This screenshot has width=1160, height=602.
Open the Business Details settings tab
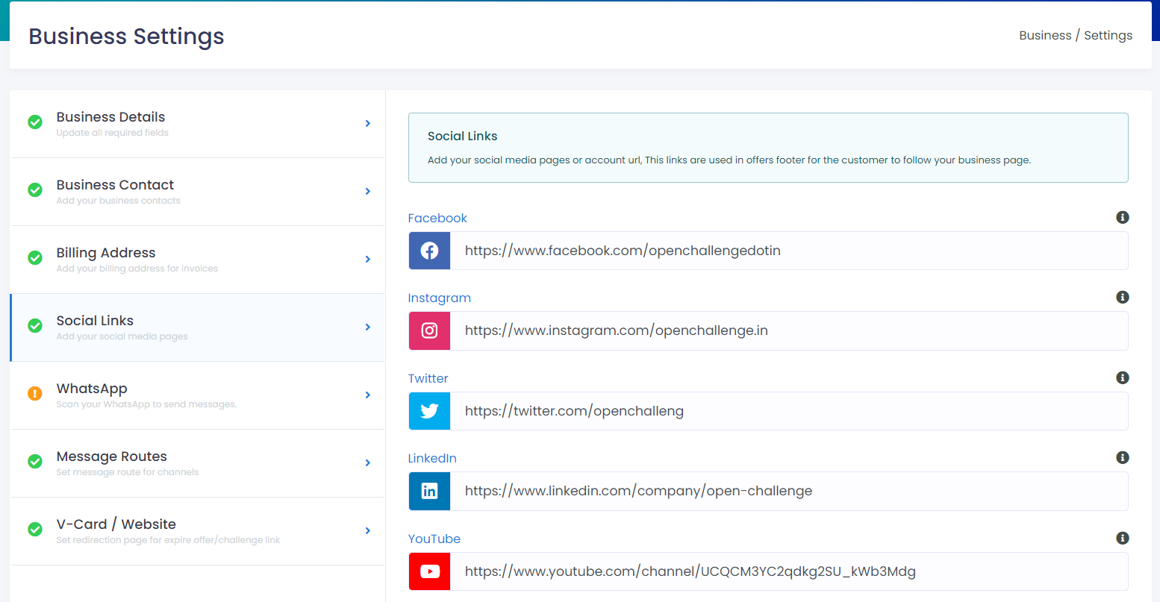pyautogui.click(x=198, y=124)
